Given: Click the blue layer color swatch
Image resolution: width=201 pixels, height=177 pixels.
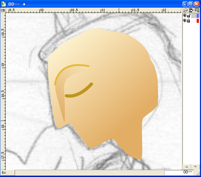Looking at the screenshot, I should [x=198, y=16].
